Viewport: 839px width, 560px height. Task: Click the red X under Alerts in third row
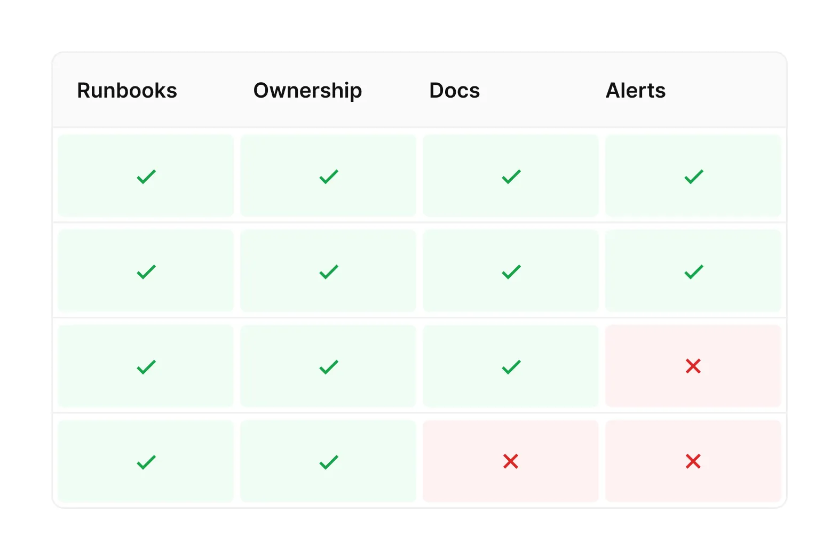click(693, 366)
